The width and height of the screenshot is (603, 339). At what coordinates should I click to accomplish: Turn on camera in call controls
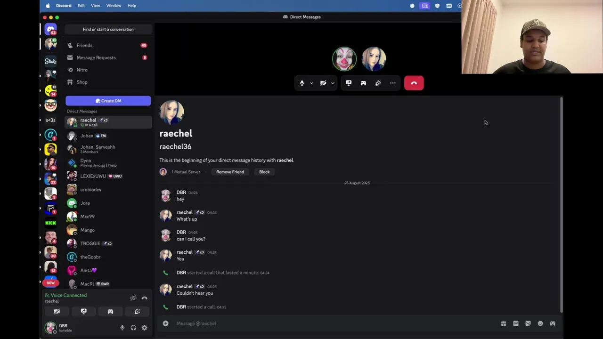pyautogui.click(x=323, y=83)
